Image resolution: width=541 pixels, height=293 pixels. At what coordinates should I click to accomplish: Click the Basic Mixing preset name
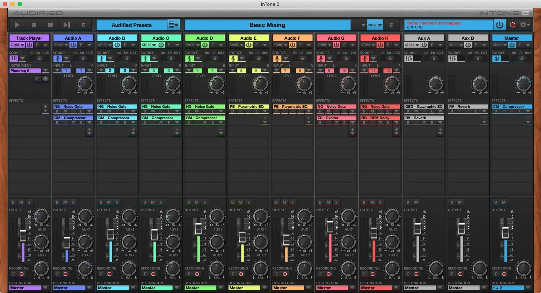(267, 25)
